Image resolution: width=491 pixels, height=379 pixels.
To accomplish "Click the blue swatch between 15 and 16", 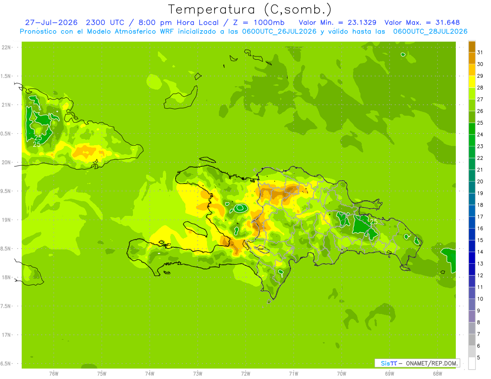I will [x=472, y=234].
